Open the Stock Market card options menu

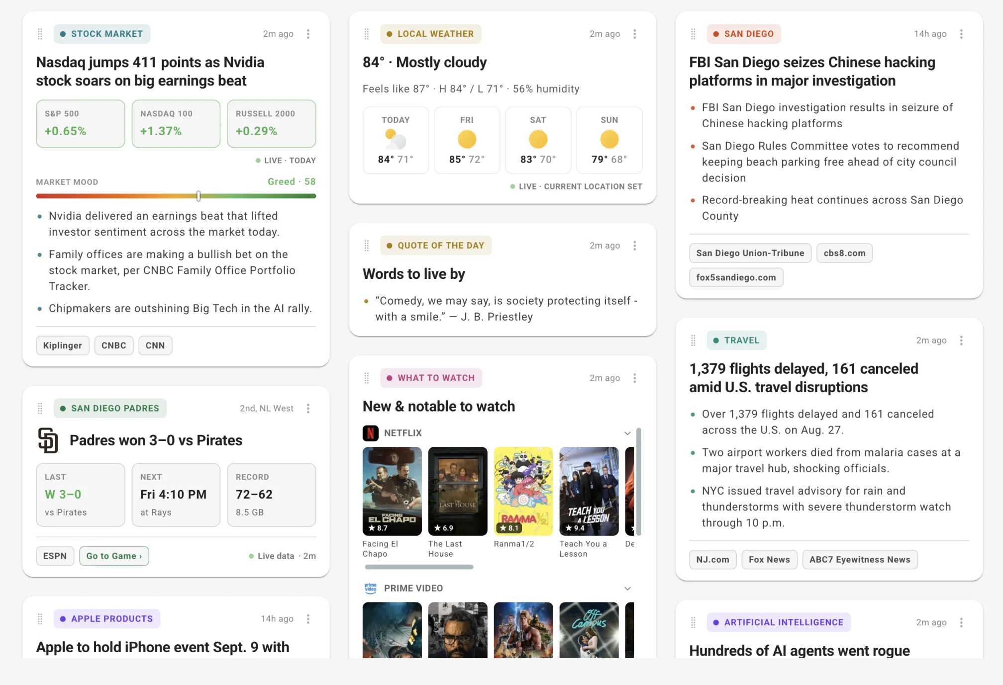[x=308, y=34]
